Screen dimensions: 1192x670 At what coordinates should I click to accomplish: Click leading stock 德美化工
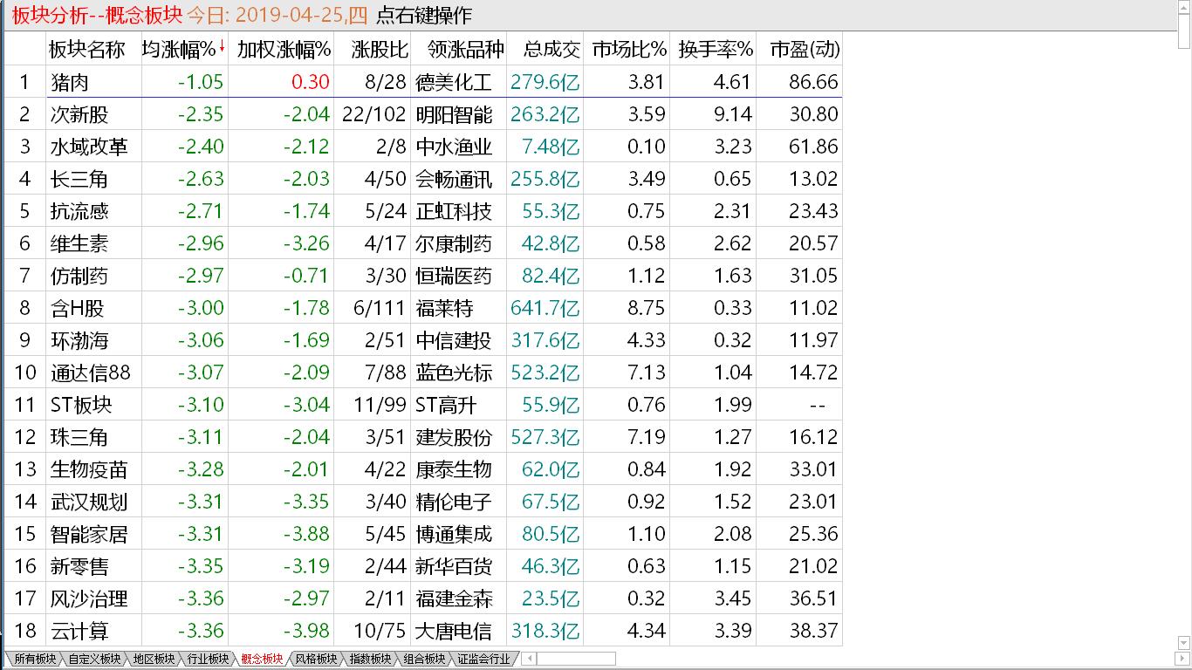point(454,82)
